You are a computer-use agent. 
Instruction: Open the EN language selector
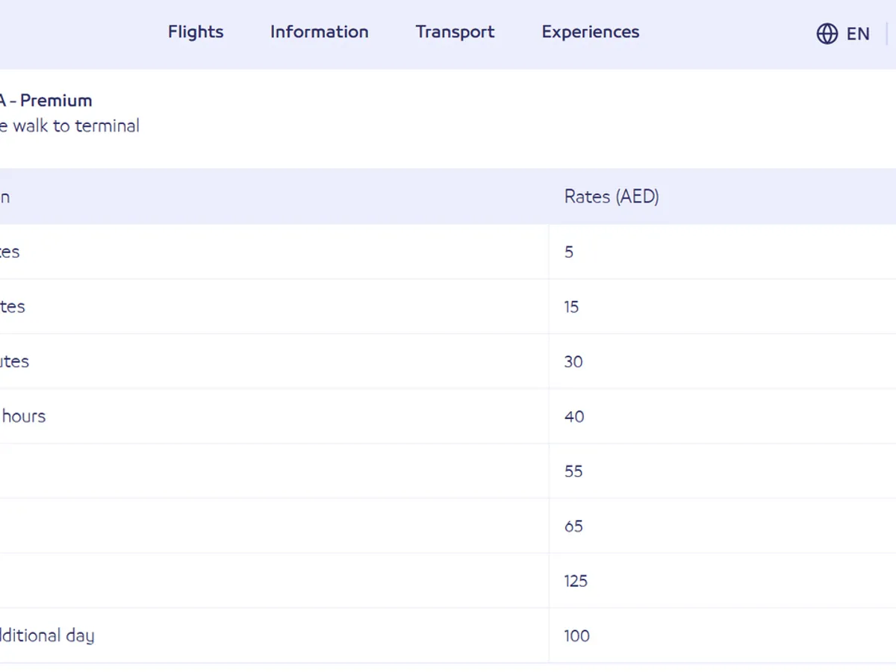(858, 34)
